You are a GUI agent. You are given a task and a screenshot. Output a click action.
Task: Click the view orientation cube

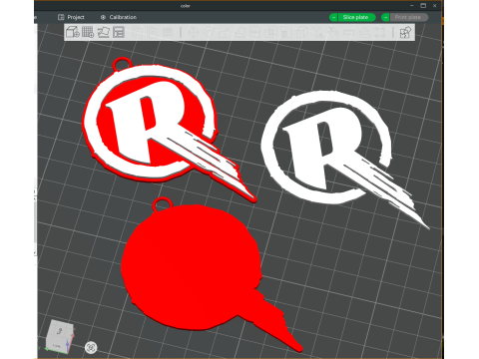pos(60,336)
